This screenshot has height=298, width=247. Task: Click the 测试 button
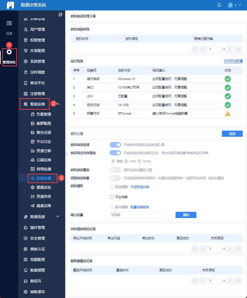[x=186, y=215]
